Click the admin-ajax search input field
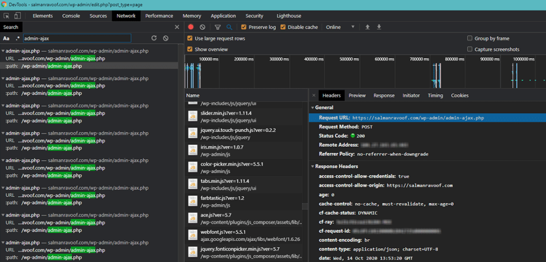This screenshot has height=262, width=546. click(77, 38)
